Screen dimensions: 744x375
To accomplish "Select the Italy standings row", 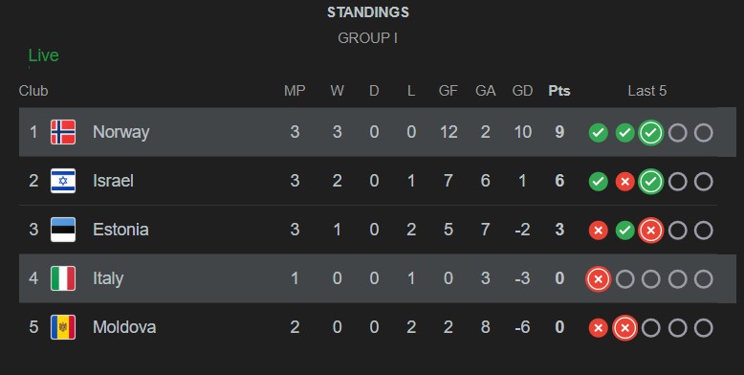I will pyautogui.click(x=378, y=278).
